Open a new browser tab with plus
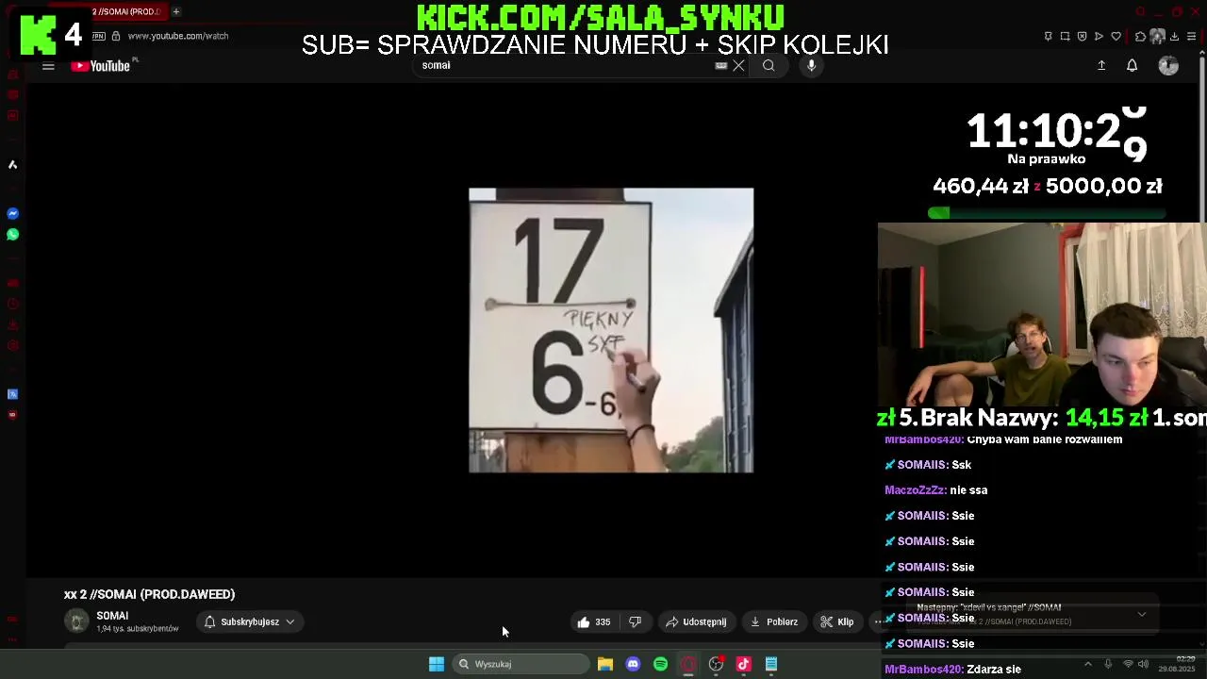The image size is (1207, 679). [176, 11]
